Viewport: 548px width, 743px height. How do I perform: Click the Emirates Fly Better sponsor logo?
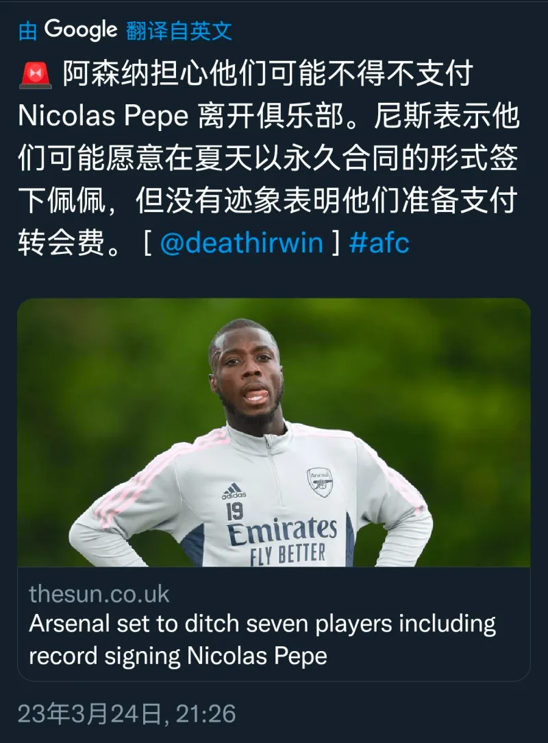pyautogui.click(x=282, y=541)
